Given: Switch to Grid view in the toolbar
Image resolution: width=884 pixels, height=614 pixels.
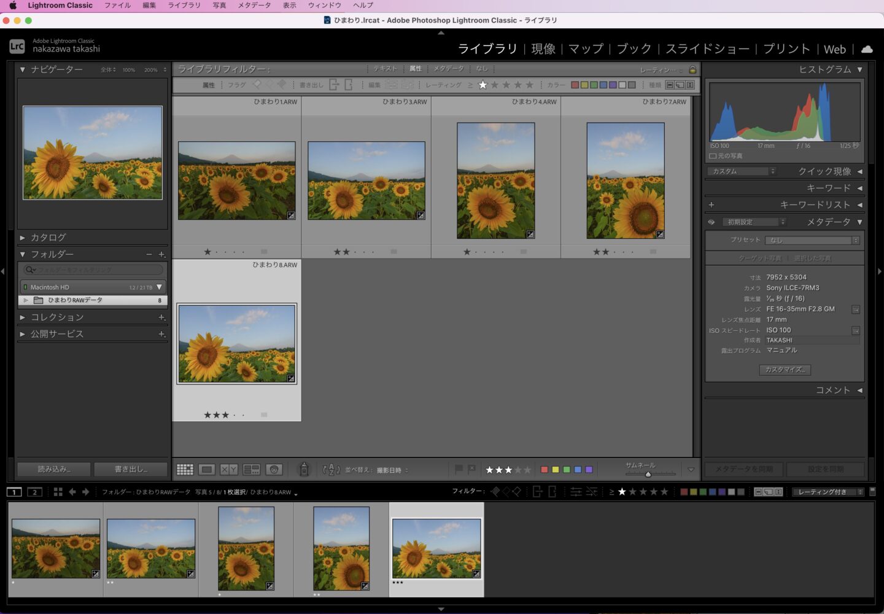Looking at the screenshot, I should (x=185, y=470).
